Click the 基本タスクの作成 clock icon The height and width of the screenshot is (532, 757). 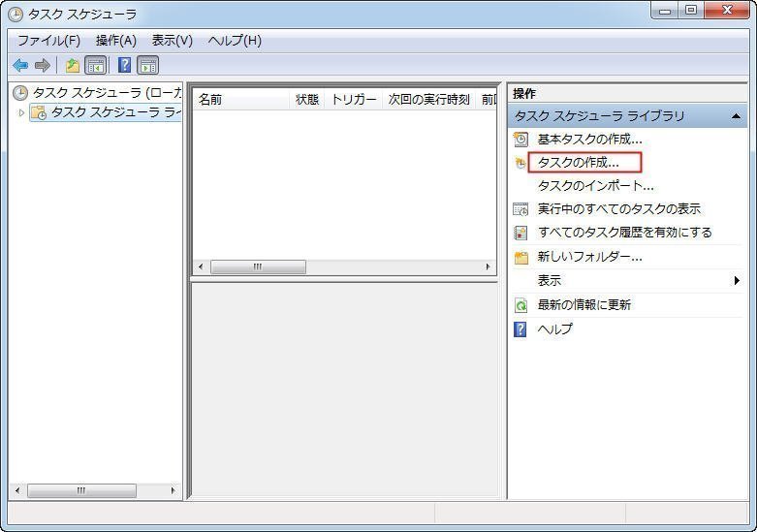click(x=520, y=140)
